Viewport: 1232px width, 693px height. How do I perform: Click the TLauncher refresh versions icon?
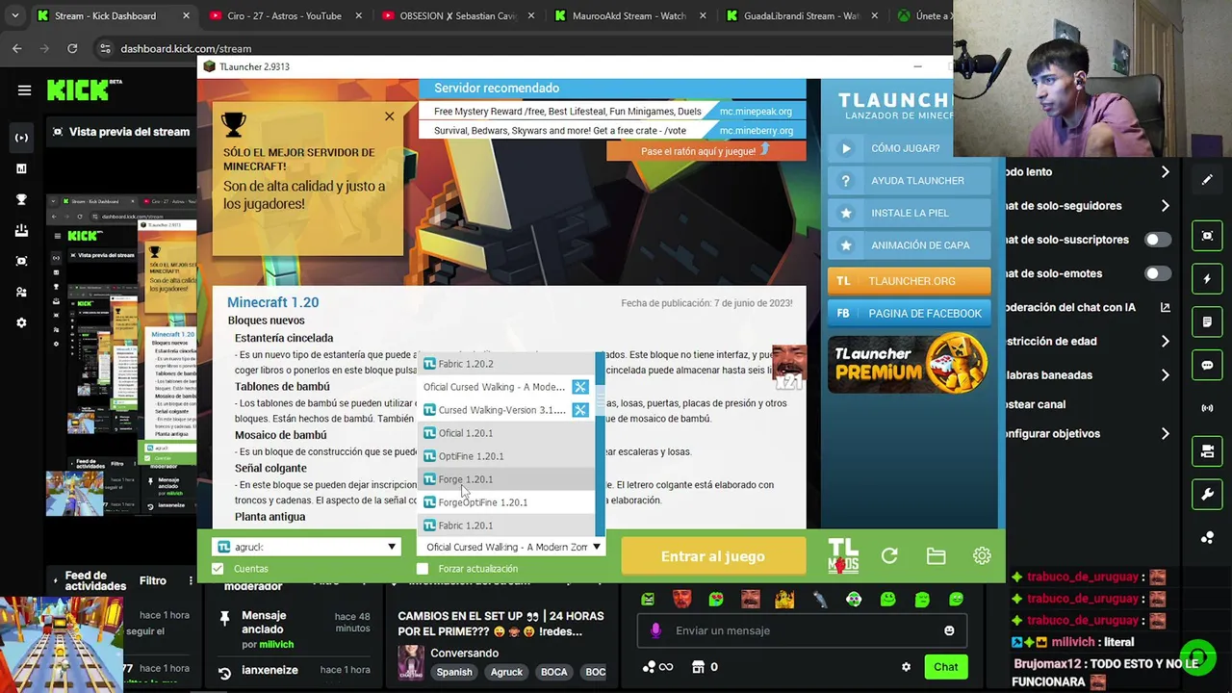(889, 556)
